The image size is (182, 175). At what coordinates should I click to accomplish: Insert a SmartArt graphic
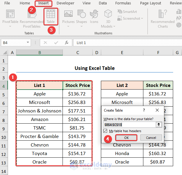pyautogui.click(x=127, y=12)
